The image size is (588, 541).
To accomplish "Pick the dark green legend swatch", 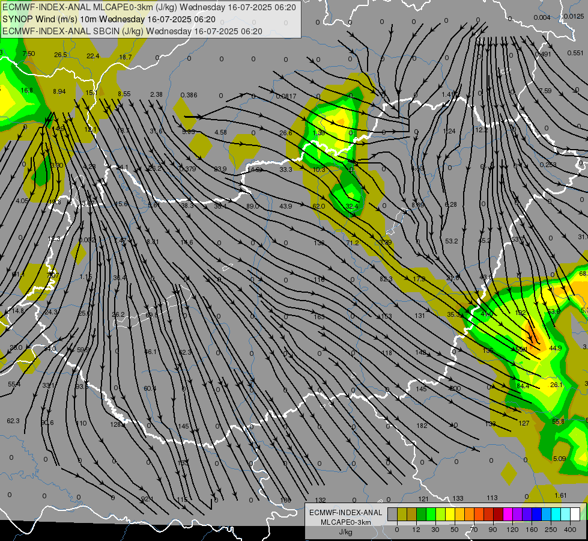I will [421, 514].
